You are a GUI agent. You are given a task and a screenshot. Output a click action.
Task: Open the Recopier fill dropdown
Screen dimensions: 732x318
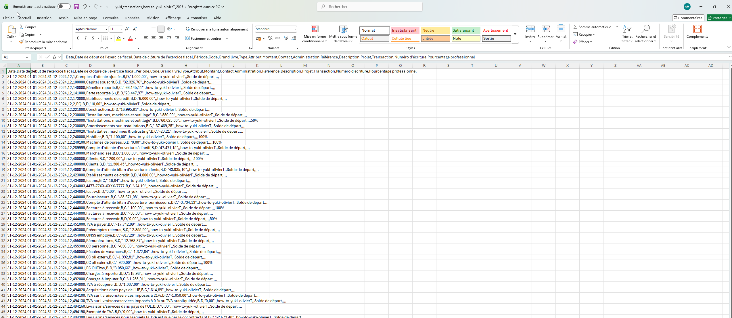584,35
